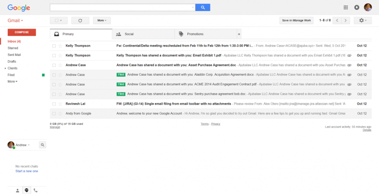
Task: Open the Gmail product switcher dropdown
Action: 15,20
